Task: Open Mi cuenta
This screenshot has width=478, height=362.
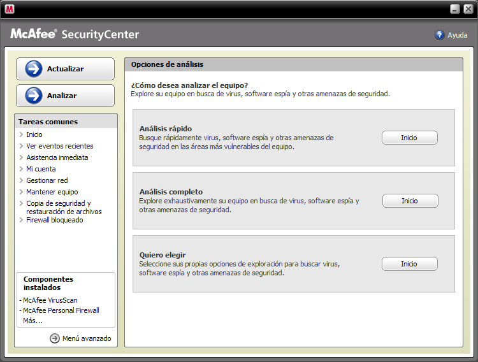Action: (x=41, y=169)
